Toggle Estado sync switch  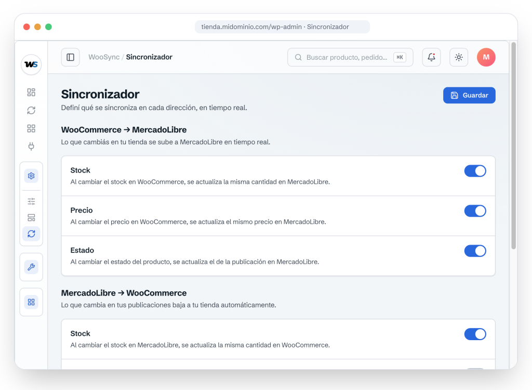475,251
